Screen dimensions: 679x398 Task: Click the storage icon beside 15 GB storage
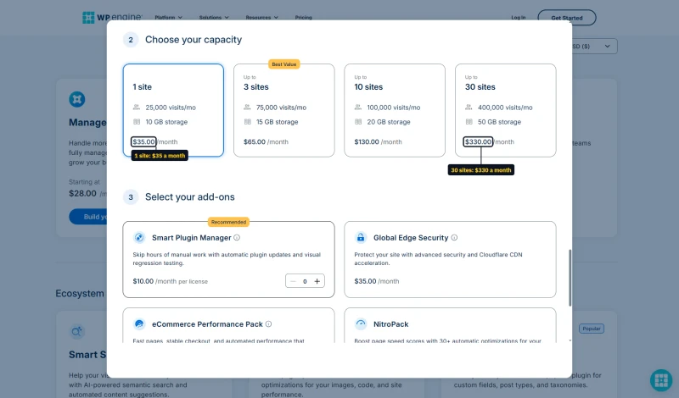click(x=247, y=122)
